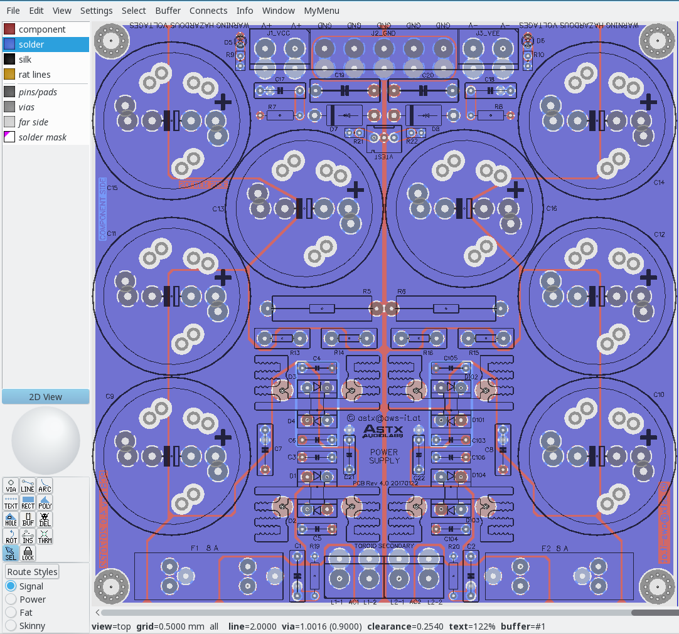This screenshot has height=634, width=679.
Task: Click the view=top status entry
Action: click(x=111, y=626)
